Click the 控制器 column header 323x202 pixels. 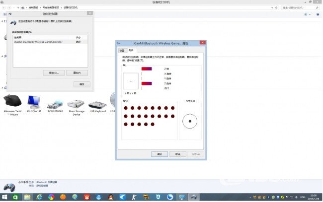click(41, 37)
